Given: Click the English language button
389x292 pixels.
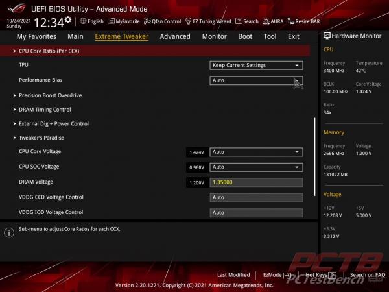Looking at the screenshot, I should click(x=92, y=21).
